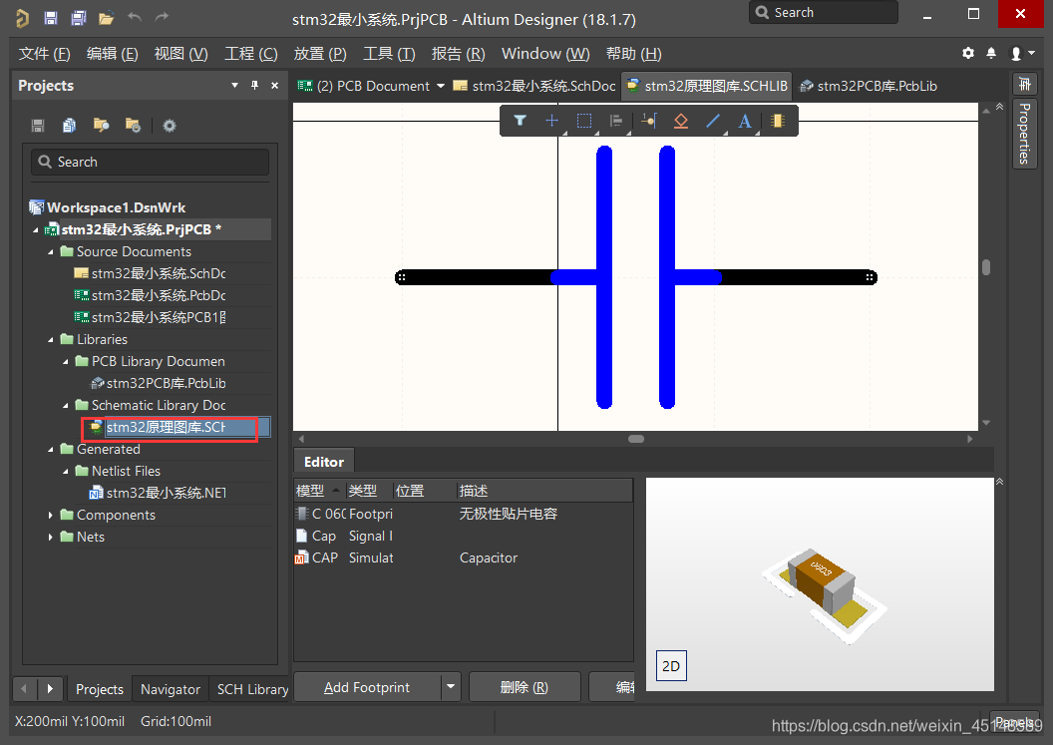This screenshot has height=745, width=1053.
Task: Click the Save All icon in title bar
Action: coord(78,19)
